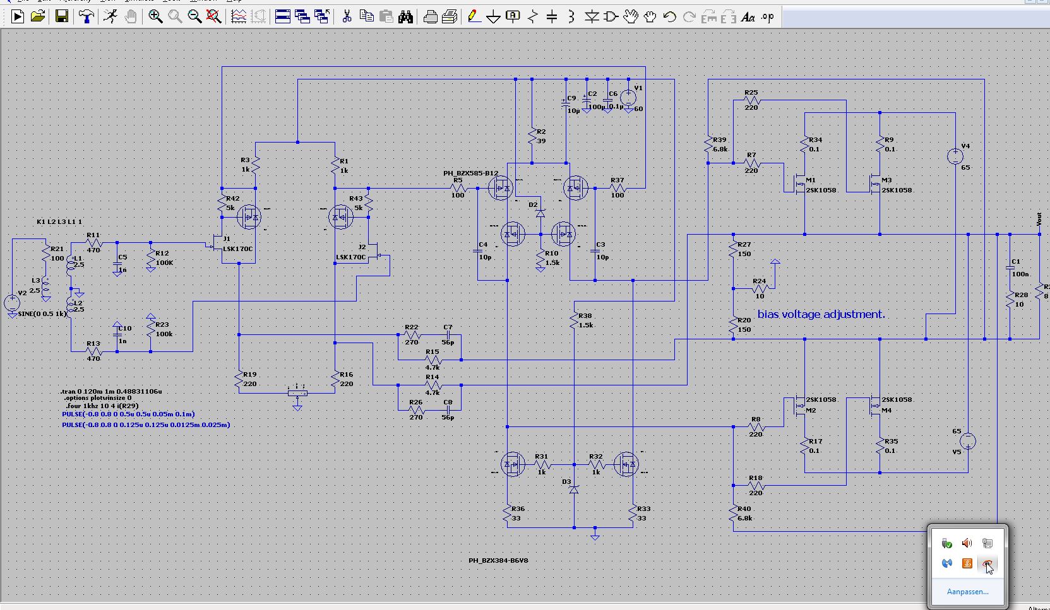Click the Undo arrow icon
This screenshot has height=610, width=1050.
coord(669,17)
